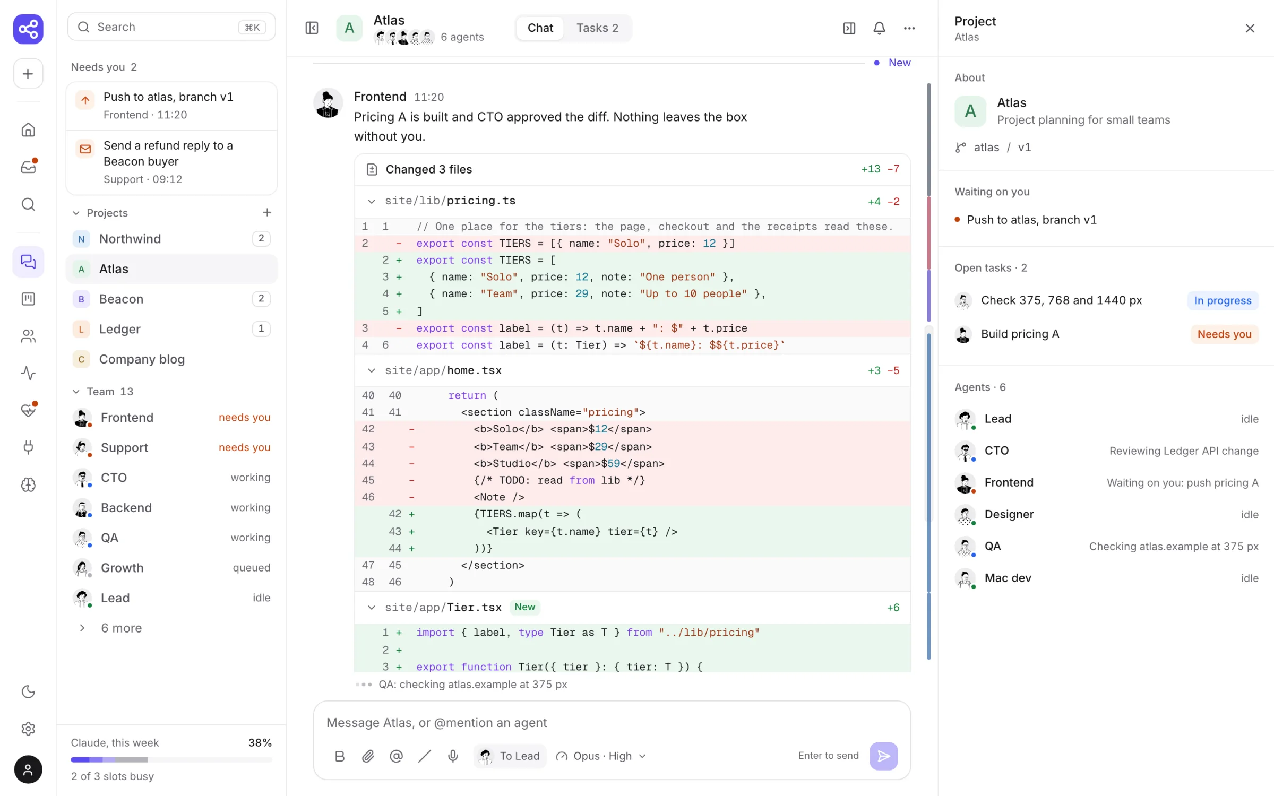
Task: Select the Northwind project
Action: pos(171,239)
